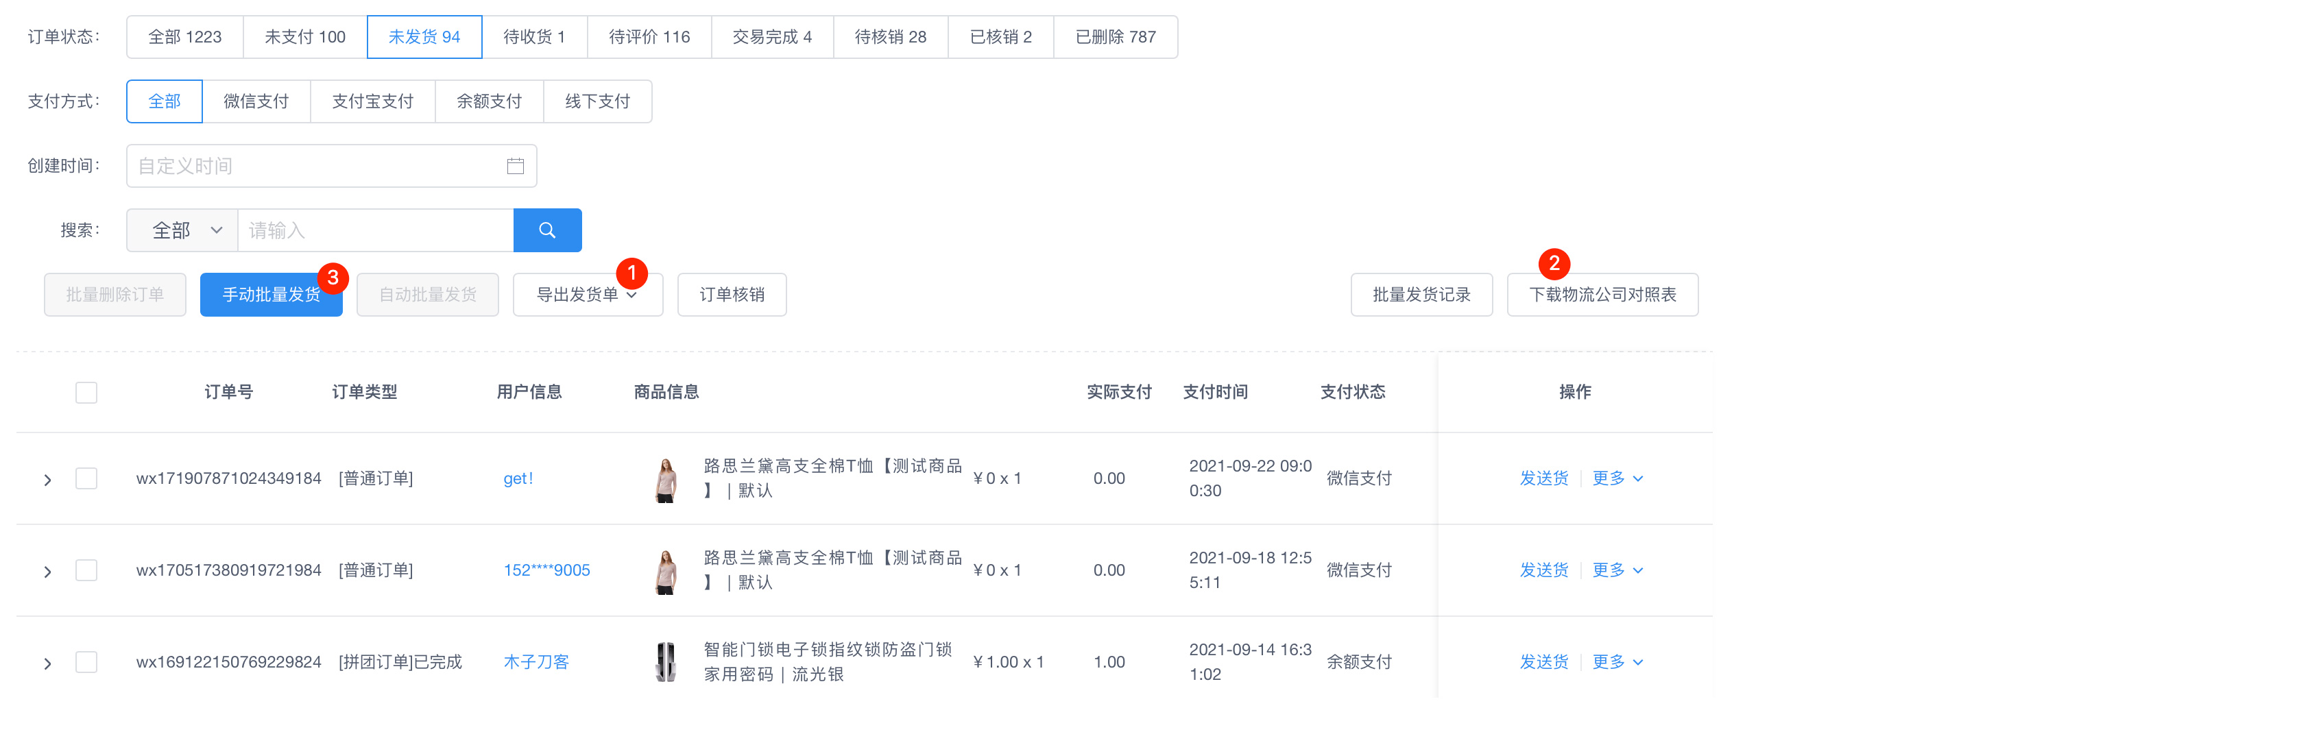Open the 导出发货单 dropdown
Viewport: 2323px width, 745px height.
(587, 295)
